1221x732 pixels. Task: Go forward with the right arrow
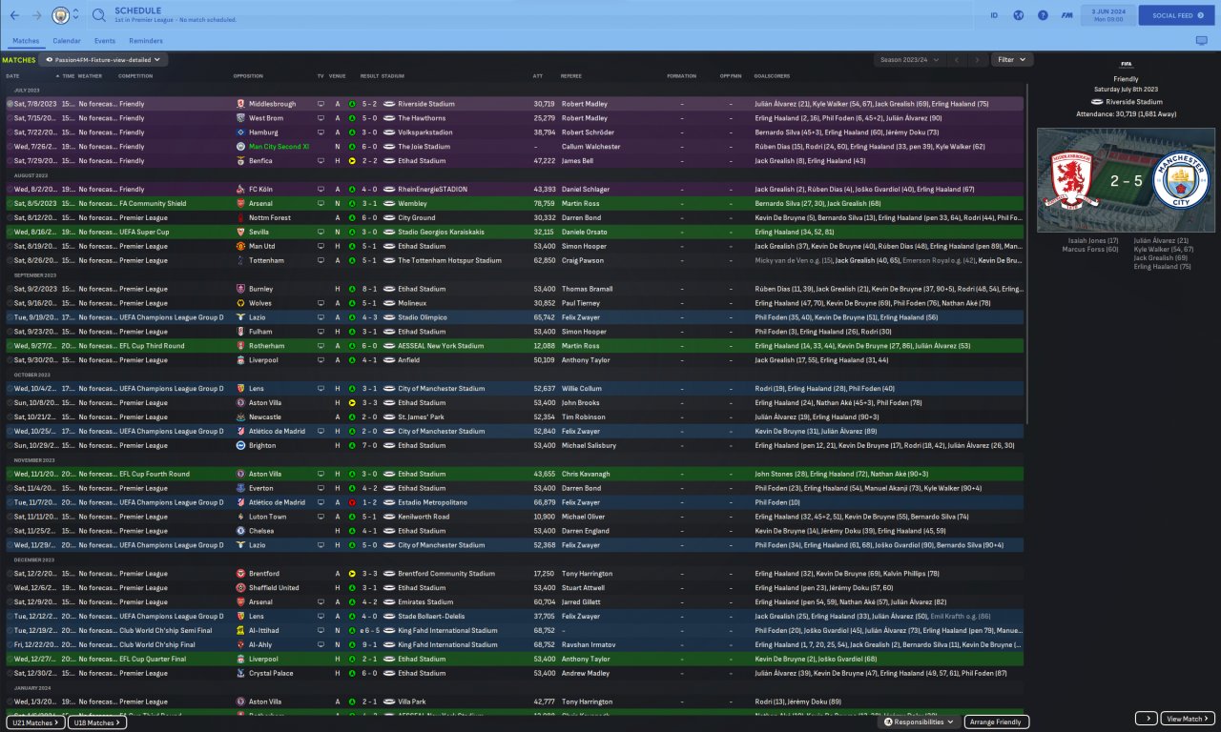37,15
